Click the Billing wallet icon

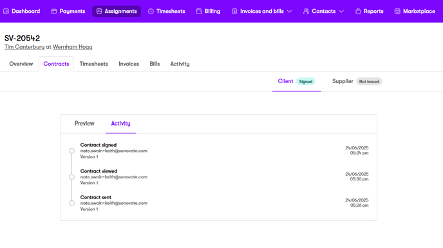(199, 12)
